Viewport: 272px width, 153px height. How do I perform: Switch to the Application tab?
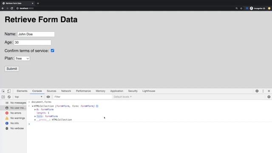pyautogui.click(x=117, y=91)
